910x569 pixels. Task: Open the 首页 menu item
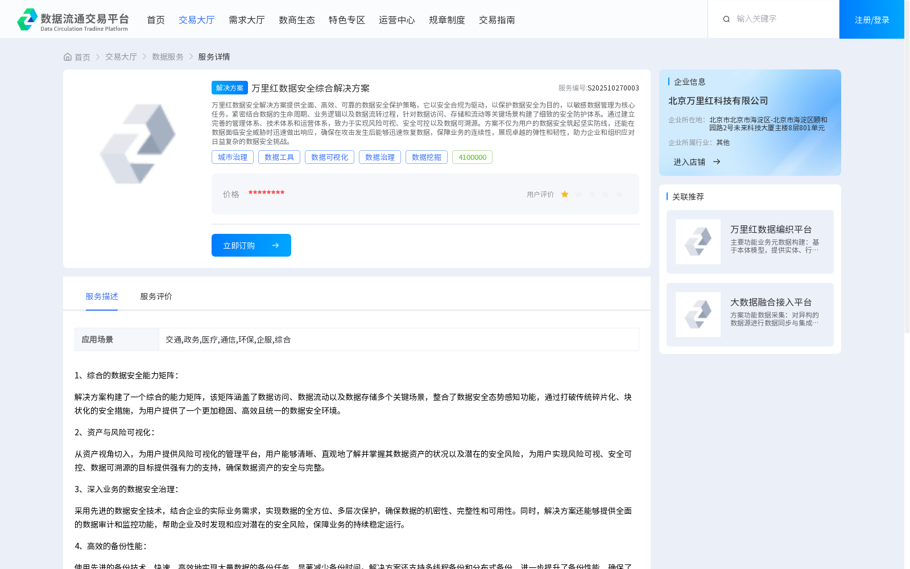[x=156, y=20]
